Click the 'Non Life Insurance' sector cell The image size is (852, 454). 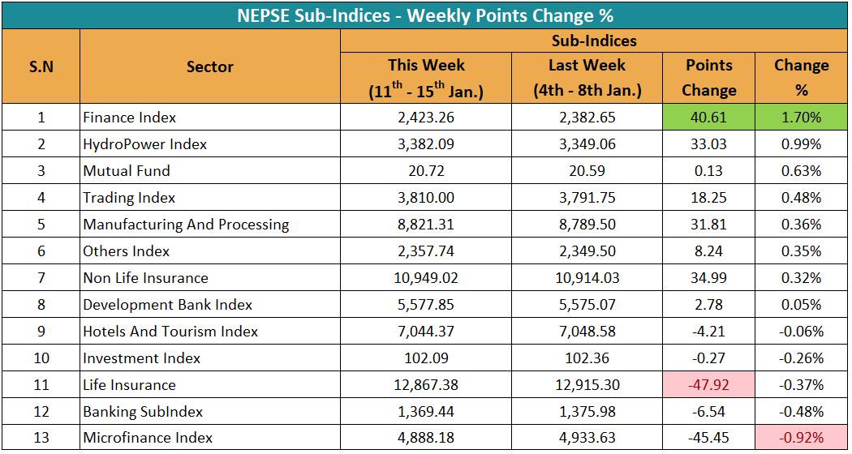click(x=145, y=278)
